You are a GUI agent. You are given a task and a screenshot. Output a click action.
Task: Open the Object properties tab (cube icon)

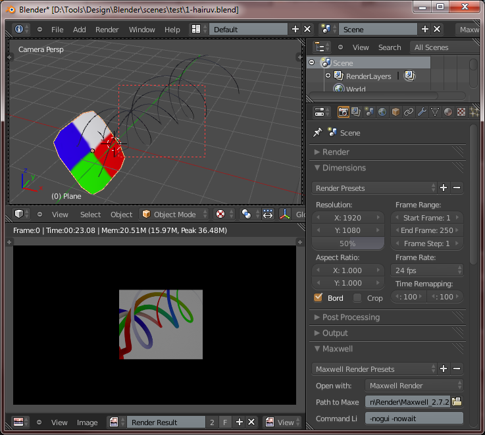point(396,112)
